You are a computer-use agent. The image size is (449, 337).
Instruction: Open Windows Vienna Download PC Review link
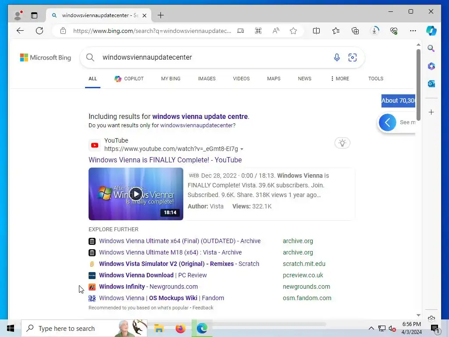(153, 275)
